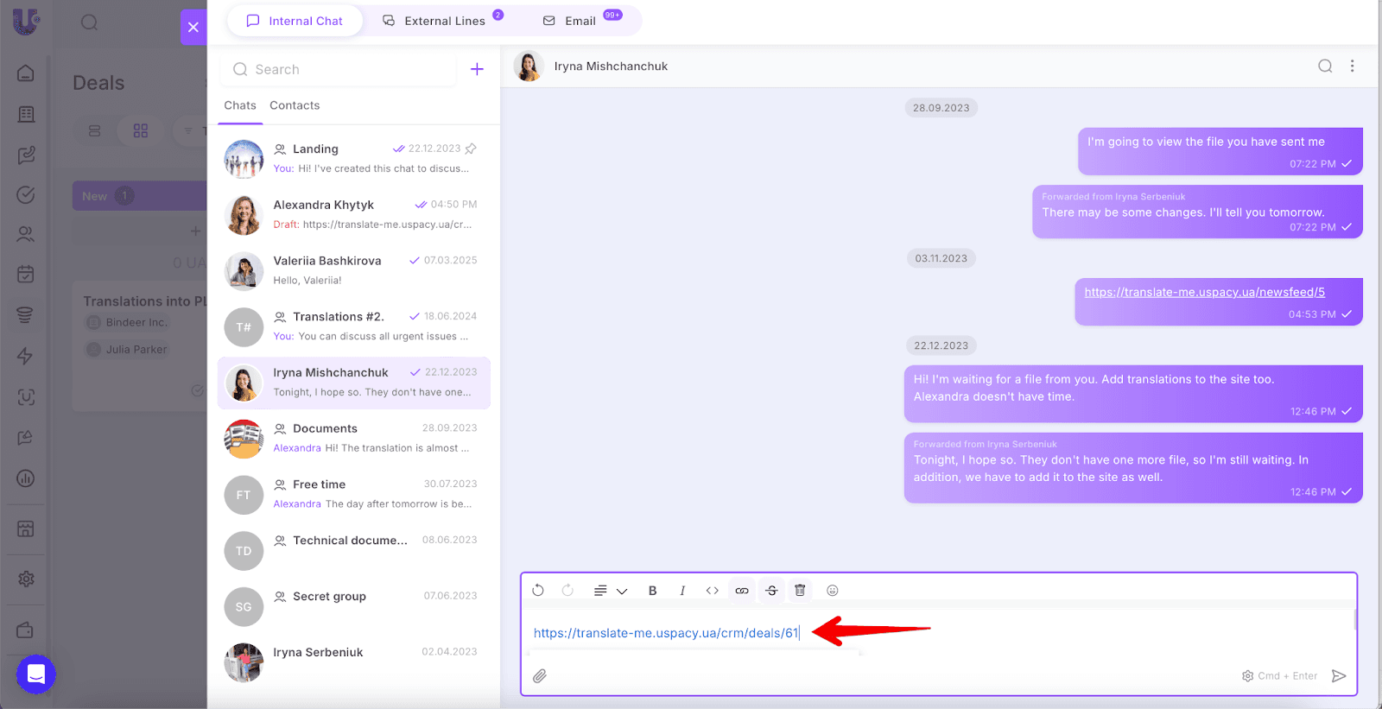
Task: Open the Contacts tab
Action: click(295, 105)
